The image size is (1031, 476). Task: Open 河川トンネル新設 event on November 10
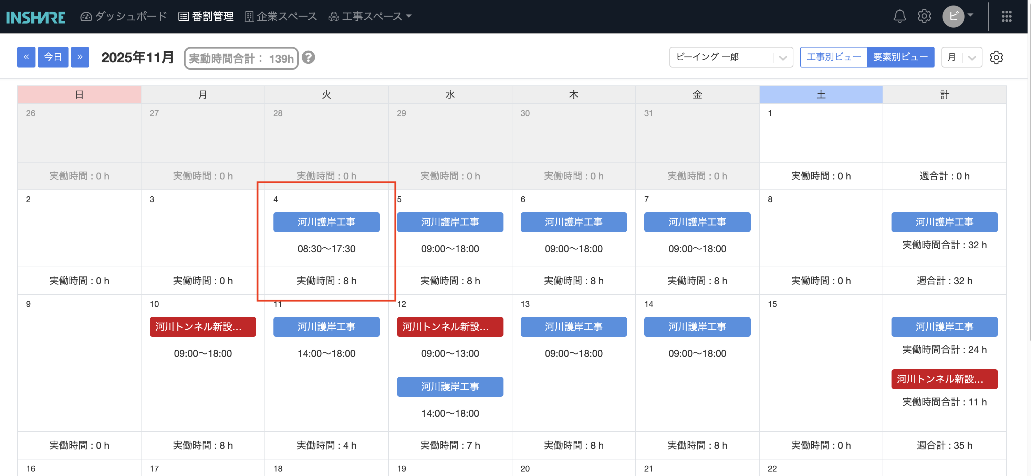coord(203,327)
